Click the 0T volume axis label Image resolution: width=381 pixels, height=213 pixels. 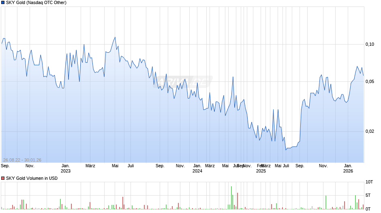(x=368, y=209)
